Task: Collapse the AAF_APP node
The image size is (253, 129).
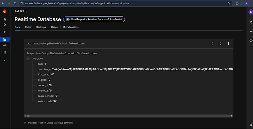Action: [27, 59]
